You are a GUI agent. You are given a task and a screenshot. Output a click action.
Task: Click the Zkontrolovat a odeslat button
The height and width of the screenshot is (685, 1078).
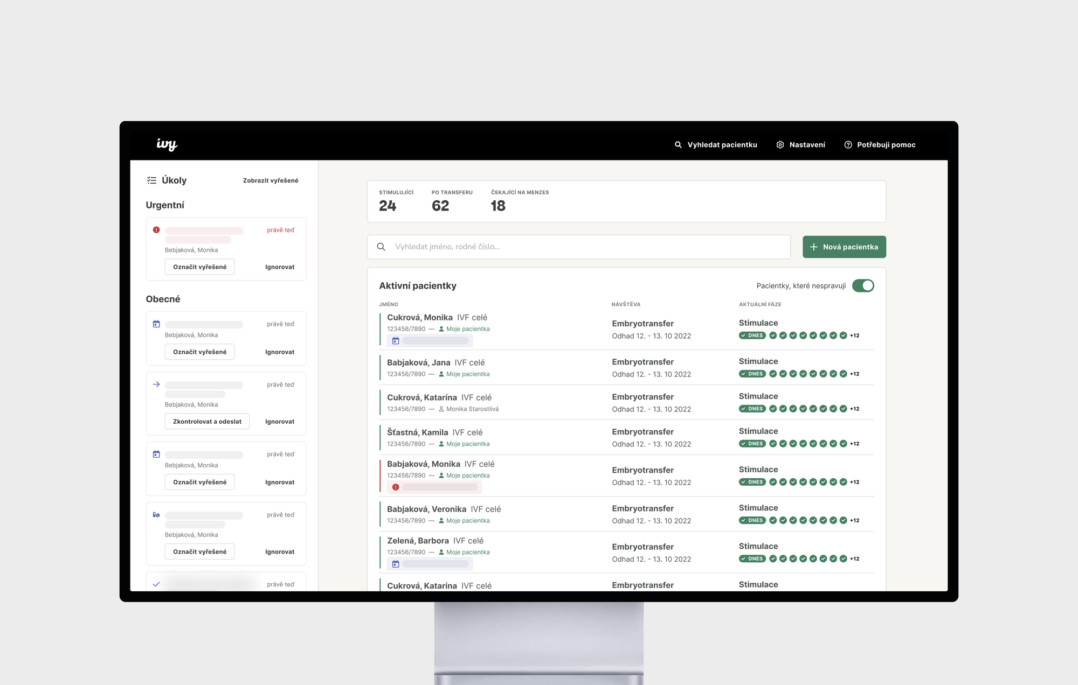(207, 422)
